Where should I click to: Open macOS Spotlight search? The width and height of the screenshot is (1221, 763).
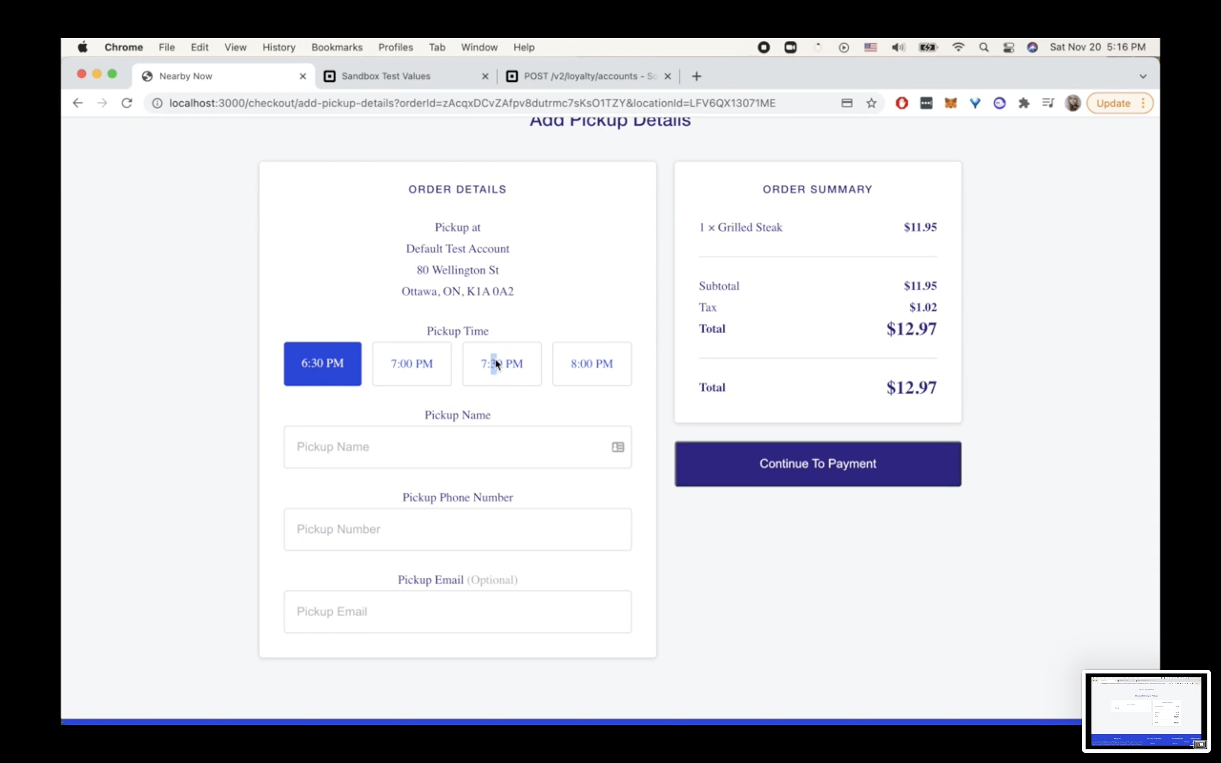(x=983, y=47)
